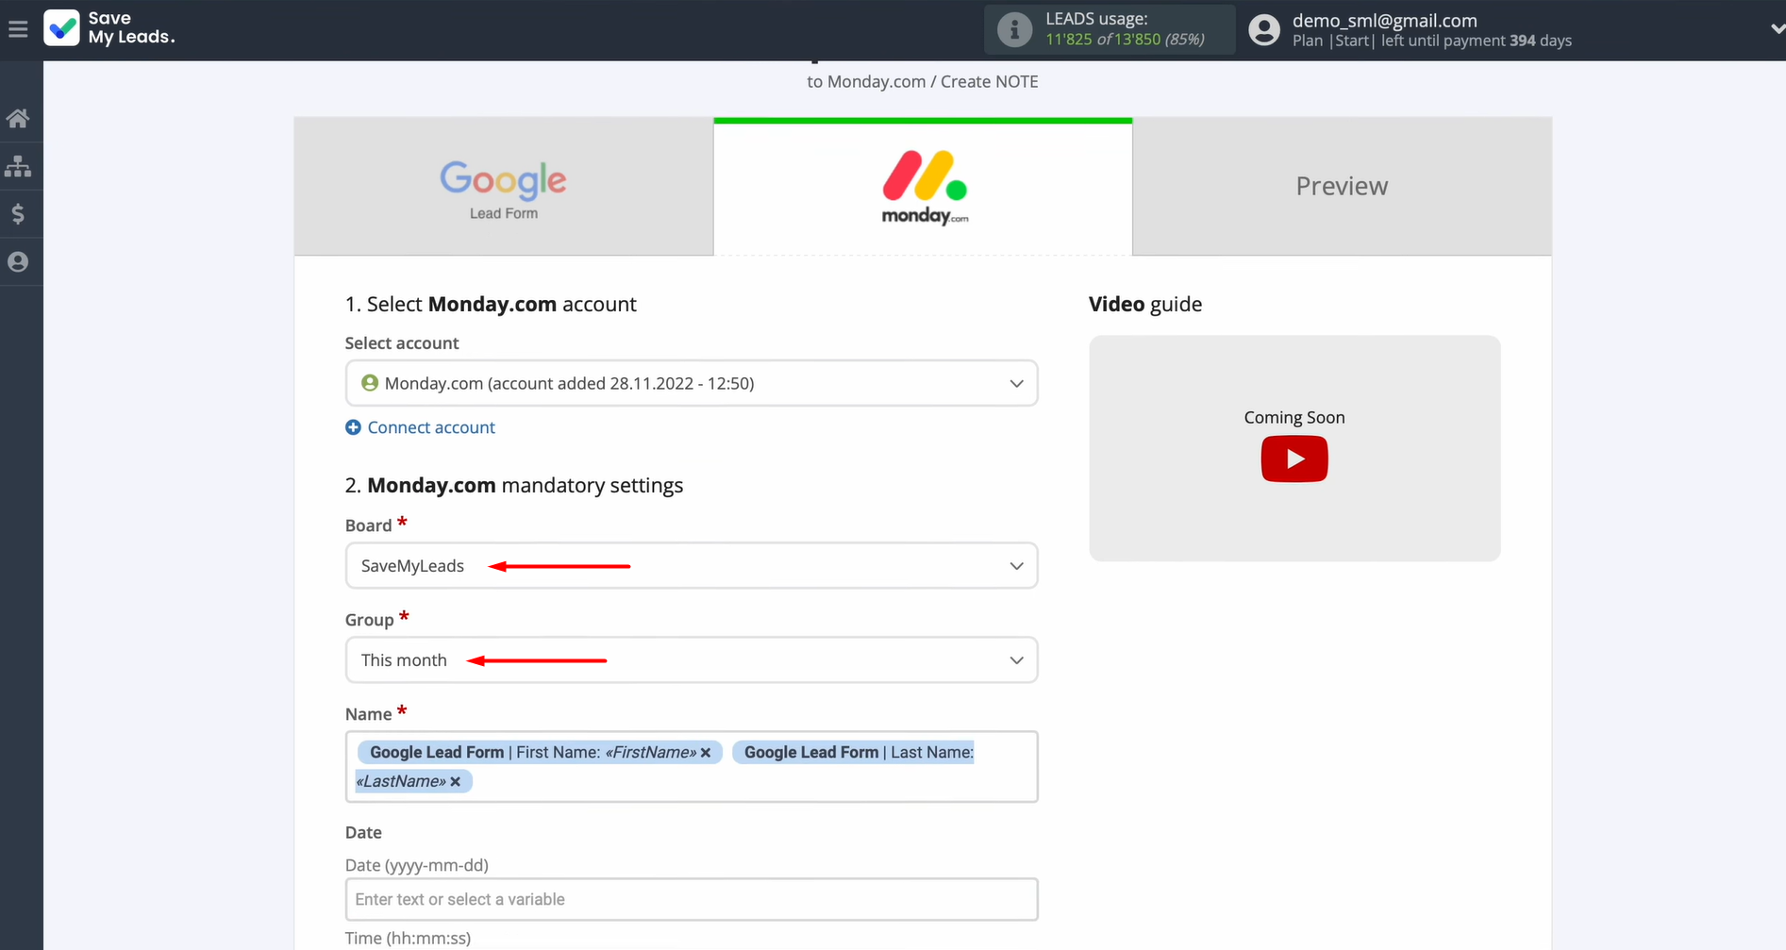Go to the Home sidebar icon
This screenshot has width=1786, height=950.
pos(18,119)
